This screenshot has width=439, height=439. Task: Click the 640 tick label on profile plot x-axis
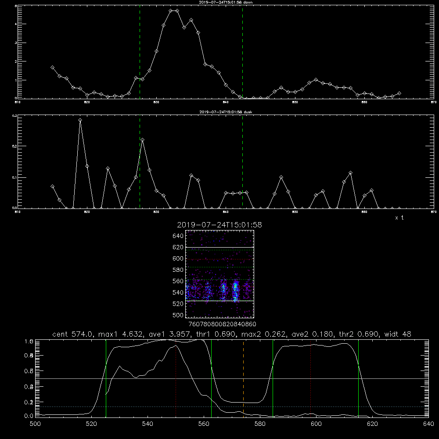(428, 424)
